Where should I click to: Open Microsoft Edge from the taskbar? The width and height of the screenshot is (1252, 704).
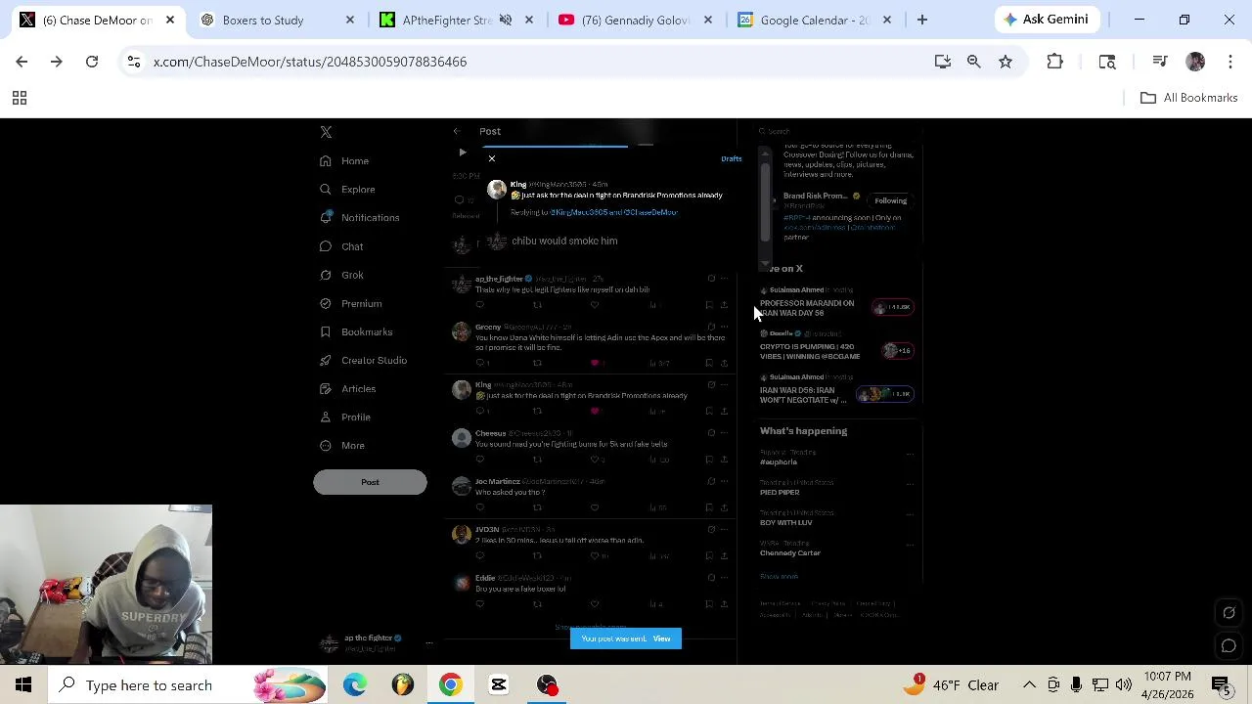click(355, 684)
